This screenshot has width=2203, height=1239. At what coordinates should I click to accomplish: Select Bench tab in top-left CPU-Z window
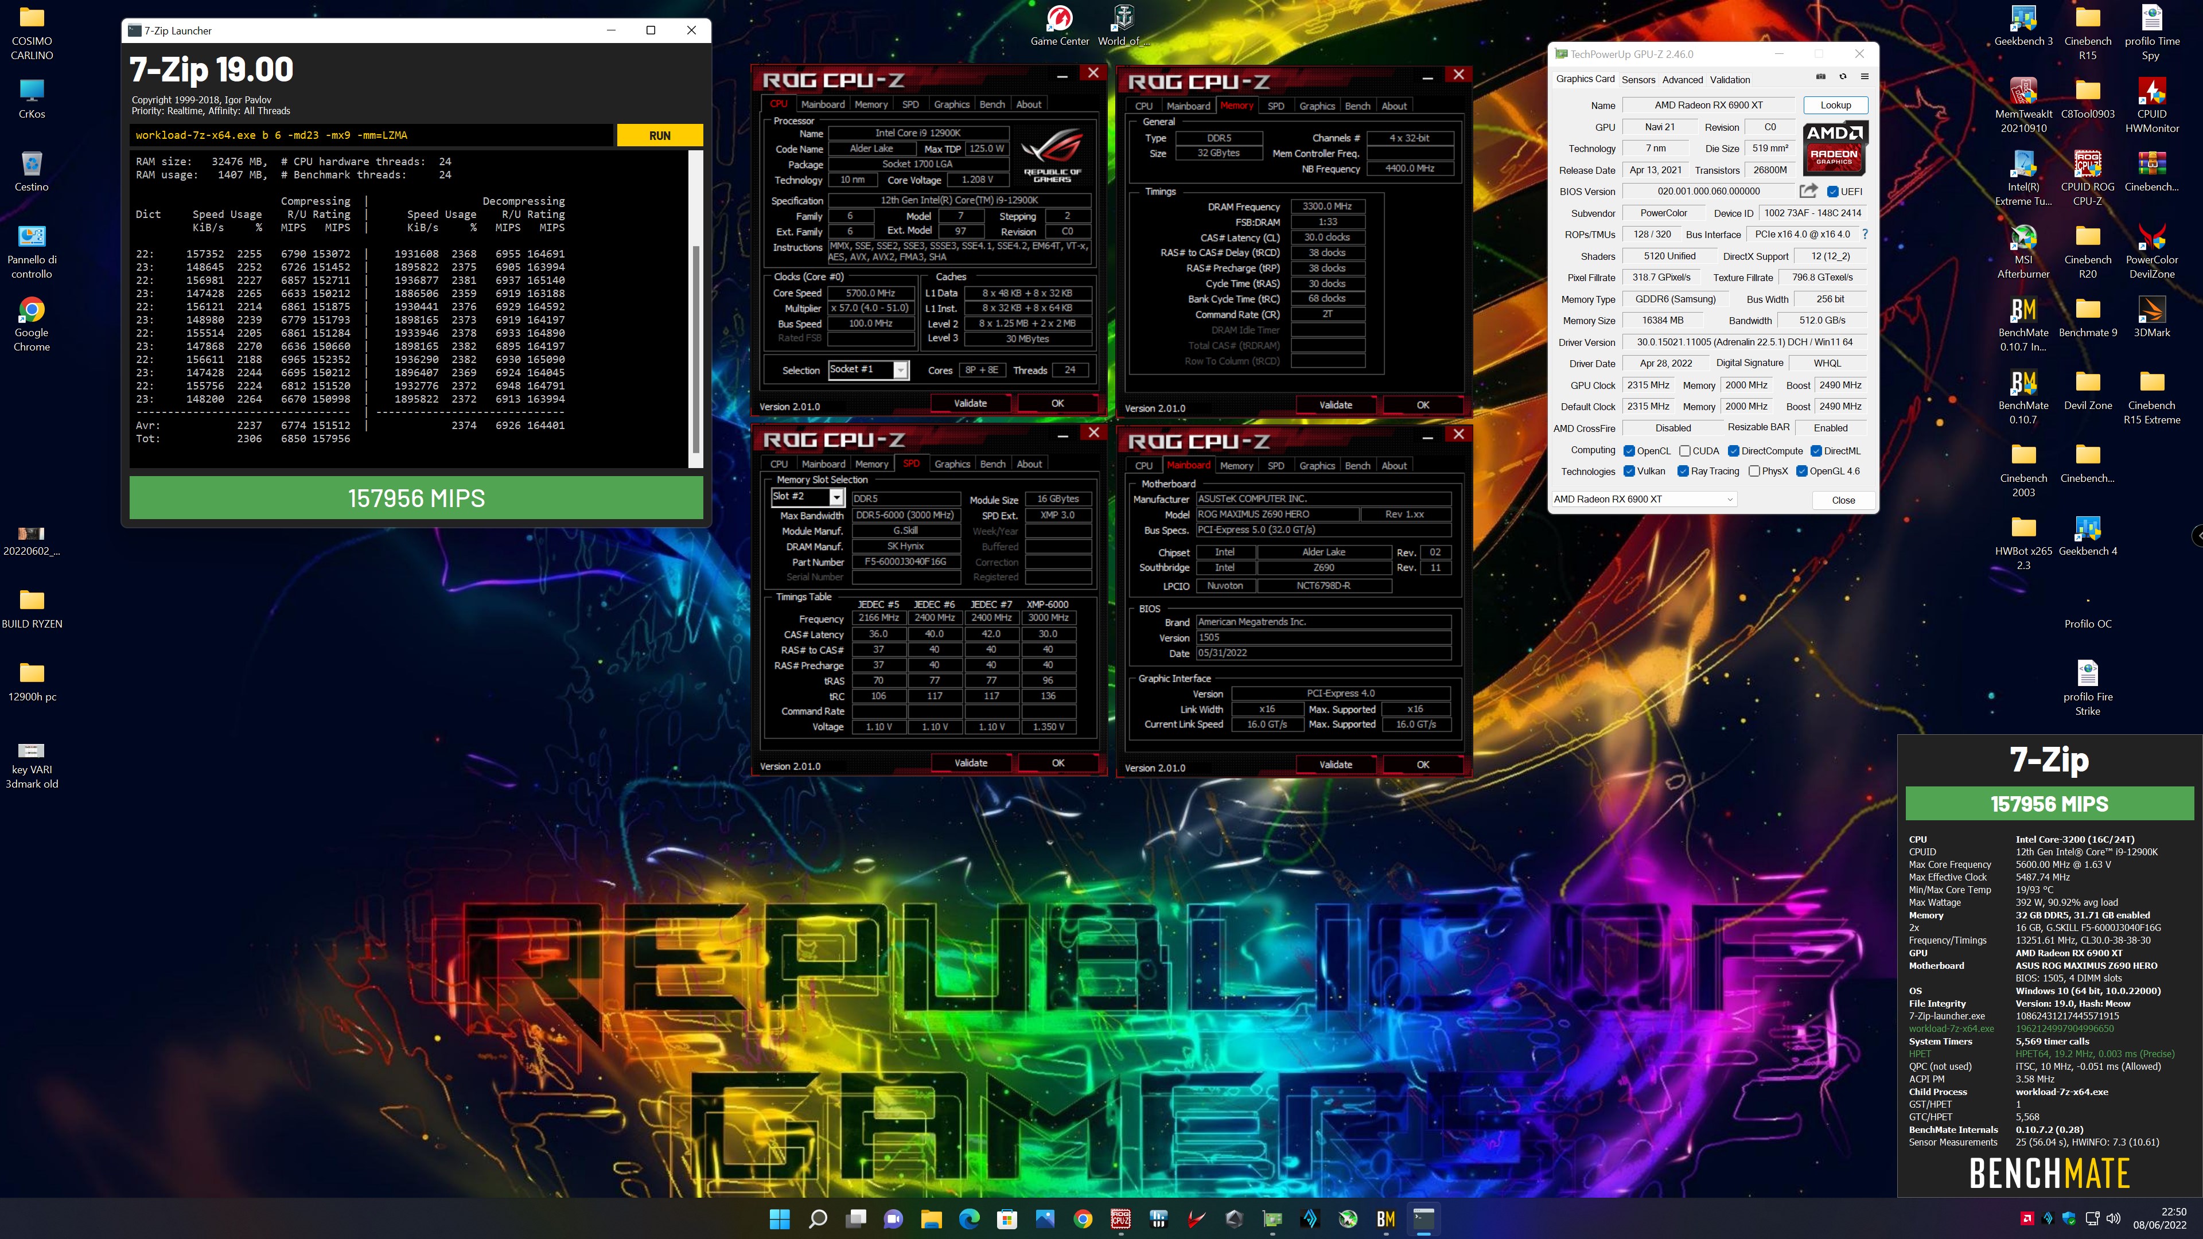pyautogui.click(x=992, y=104)
